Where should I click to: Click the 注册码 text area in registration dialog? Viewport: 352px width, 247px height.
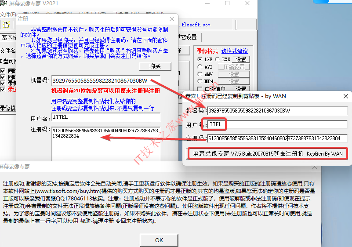pos(106,144)
